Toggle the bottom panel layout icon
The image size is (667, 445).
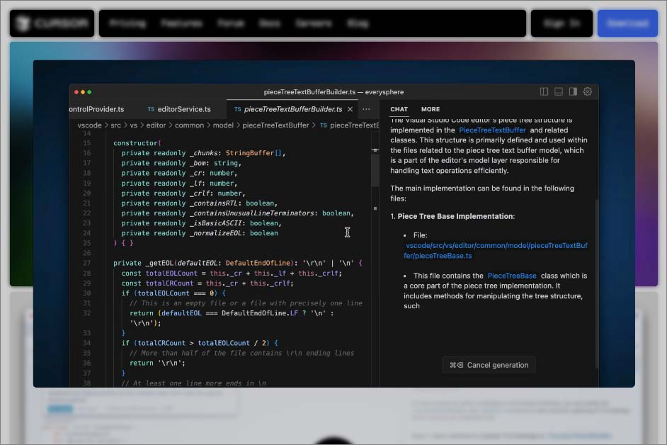tap(558, 91)
